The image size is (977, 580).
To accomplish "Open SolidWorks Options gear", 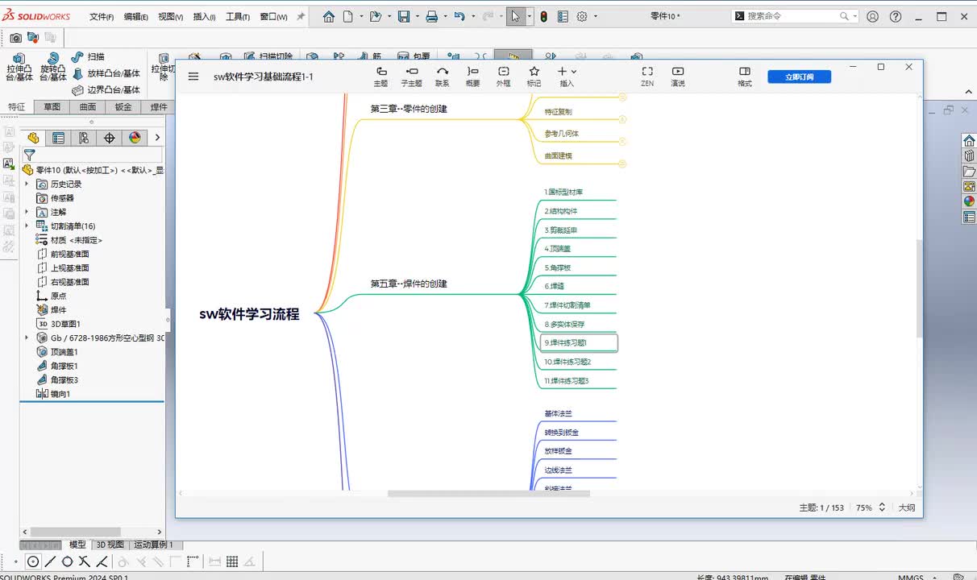I will tap(582, 16).
